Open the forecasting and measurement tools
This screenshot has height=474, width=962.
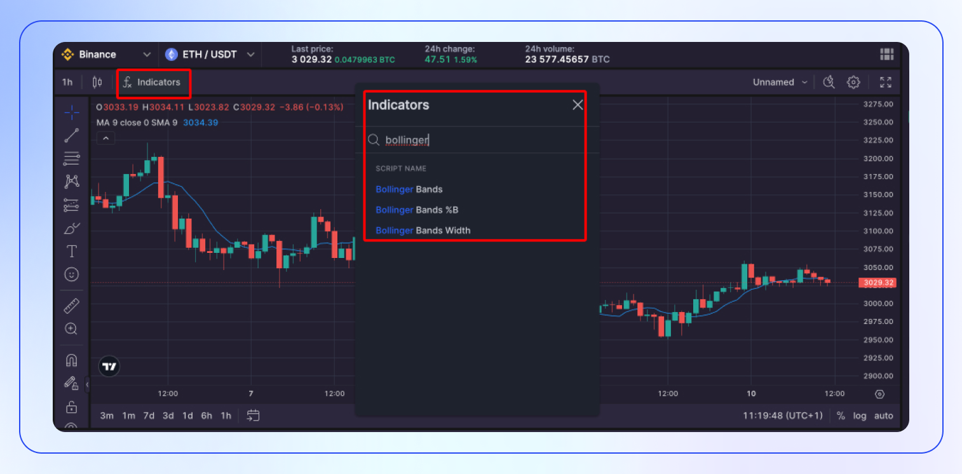click(x=72, y=205)
